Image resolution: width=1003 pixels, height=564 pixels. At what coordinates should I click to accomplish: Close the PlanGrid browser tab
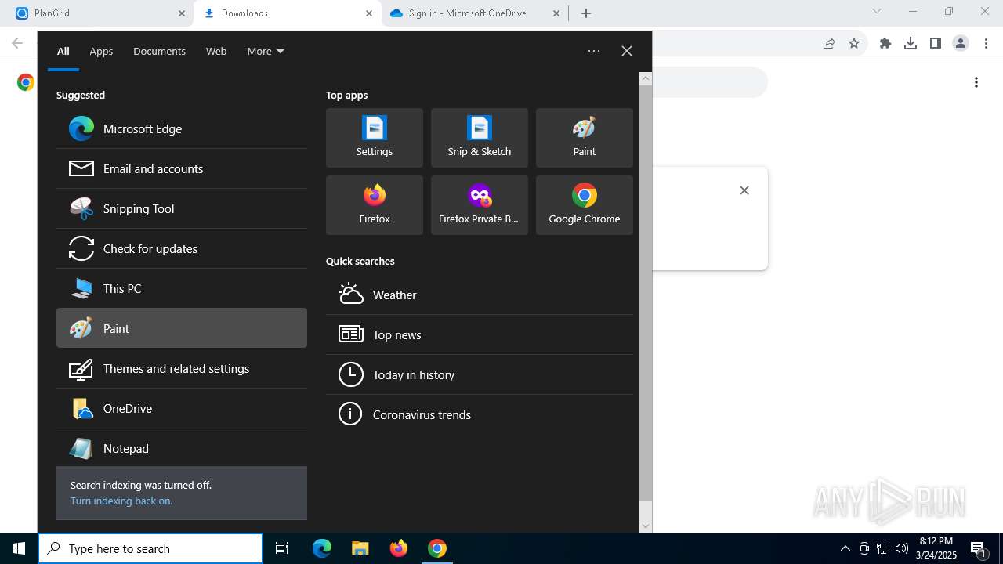point(181,13)
